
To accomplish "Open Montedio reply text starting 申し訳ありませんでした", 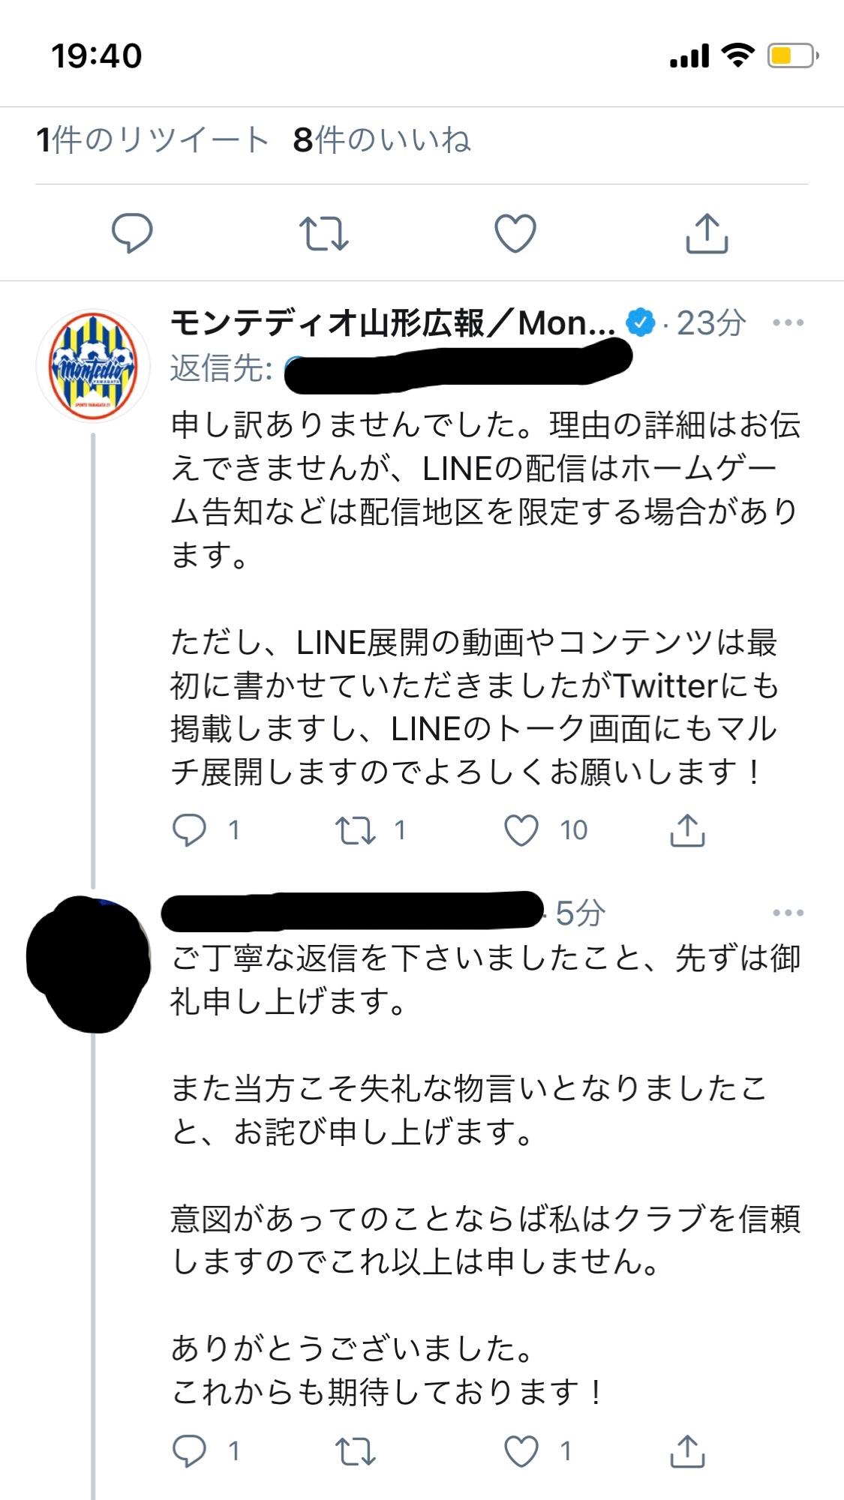I will coord(486,598).
